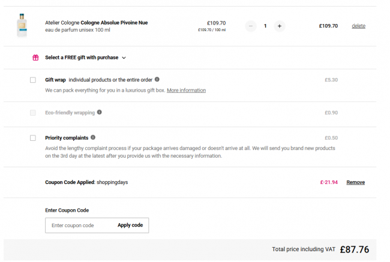Screen dimensions: 390x262
Task: Click the Priority complaints label
Action: click(67, 138)
